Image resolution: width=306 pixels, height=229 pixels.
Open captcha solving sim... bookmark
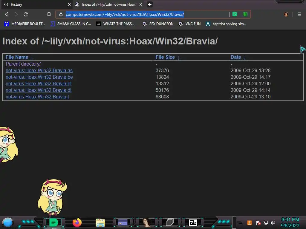pos(226,24)
